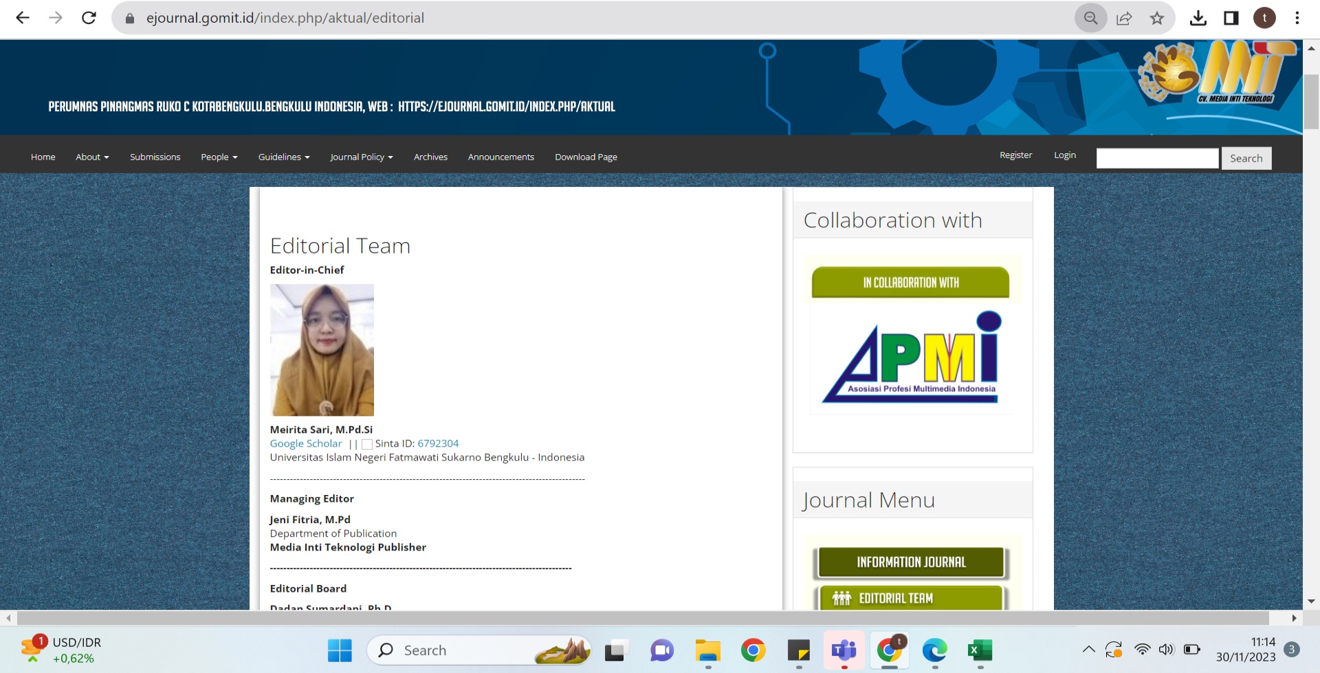Open the zoom magnifier icon in address bar
Image resolution: width=1320 pixels, height=673 pixels.
click(1090, 18)
